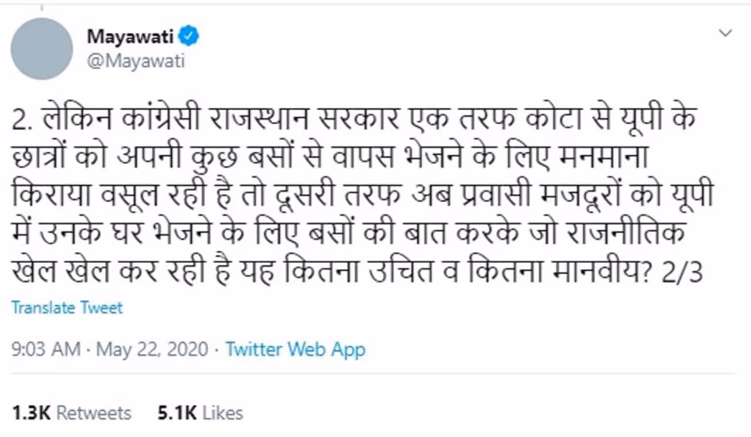This screenshot has height=437, width=751.
Task: Open the Twitter Web App source link
Action: tap(295, 350)
